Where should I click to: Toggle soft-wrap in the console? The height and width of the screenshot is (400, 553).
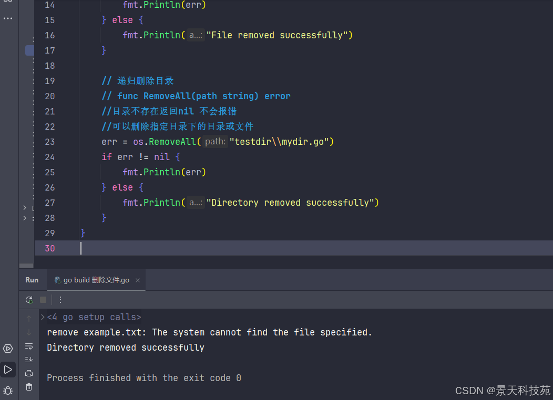[29, 346]
